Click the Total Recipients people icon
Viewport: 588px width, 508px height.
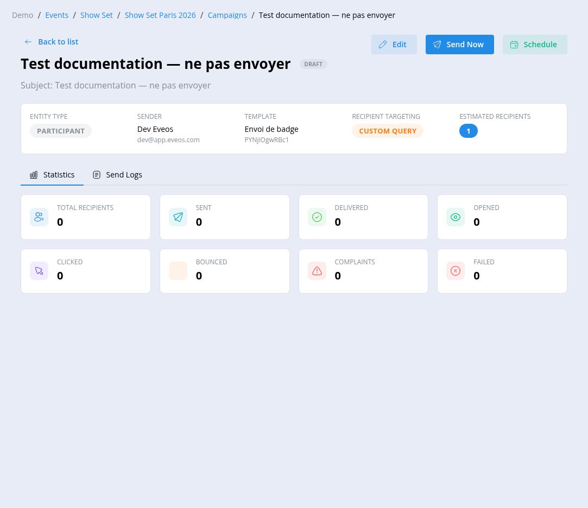pos(39,217)
